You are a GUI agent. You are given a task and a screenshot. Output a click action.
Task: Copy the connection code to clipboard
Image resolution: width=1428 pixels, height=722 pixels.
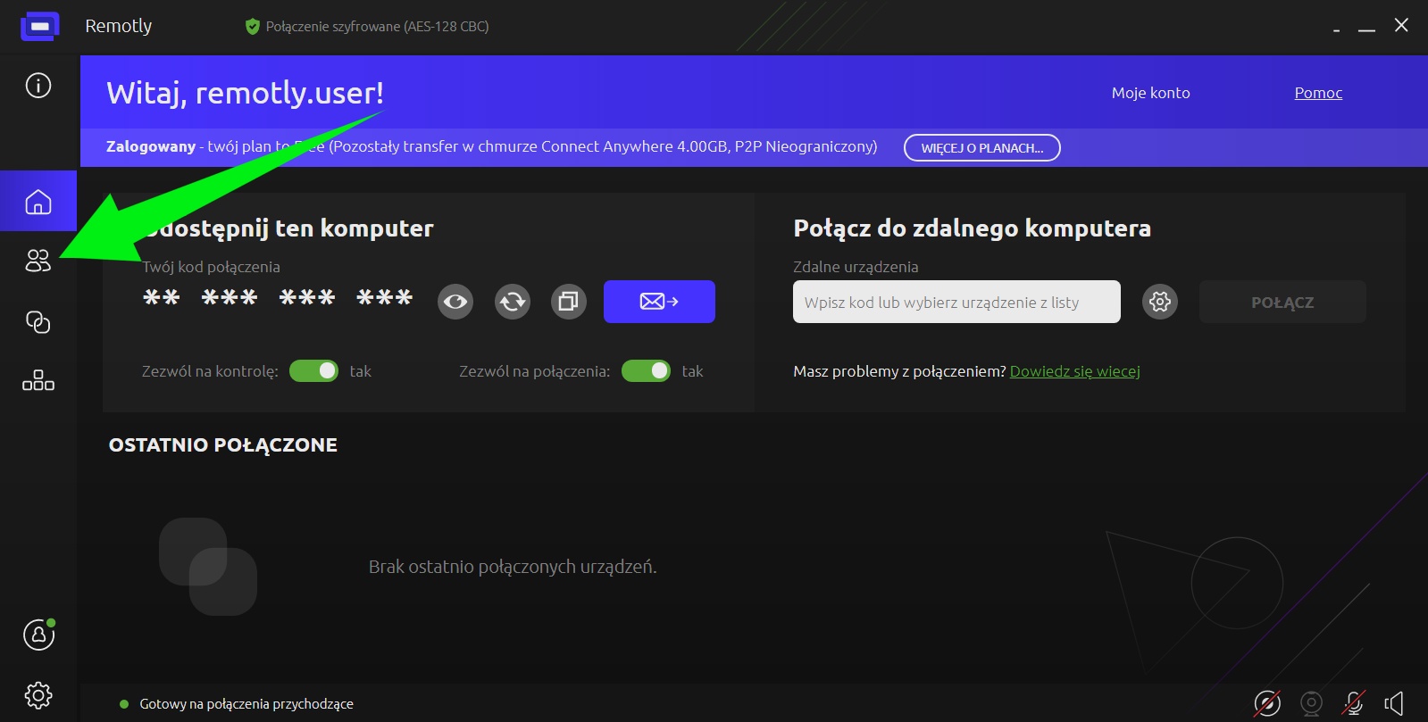(x=568, y=302)
